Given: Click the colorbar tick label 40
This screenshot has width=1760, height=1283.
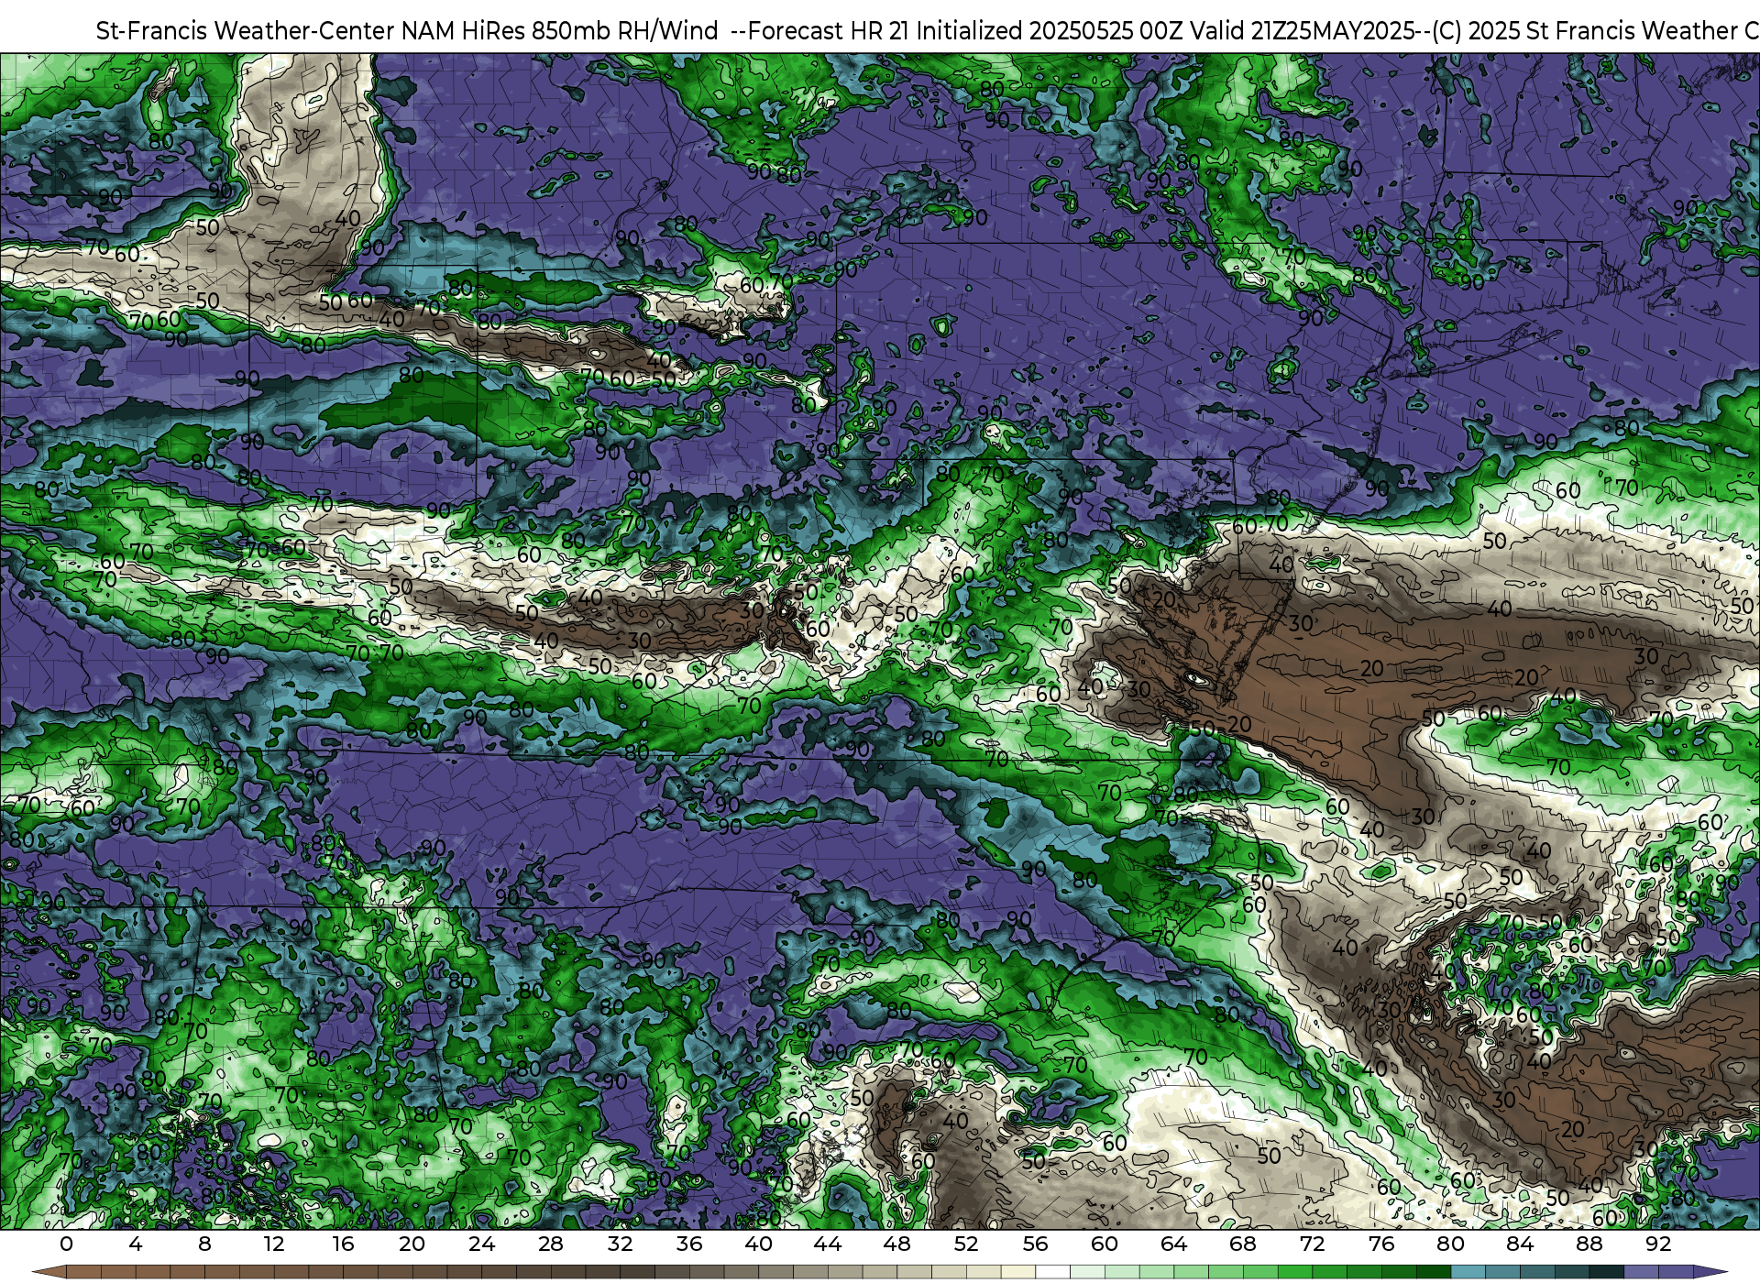Looking at the screenshot, I should [x=758, y=1244].
